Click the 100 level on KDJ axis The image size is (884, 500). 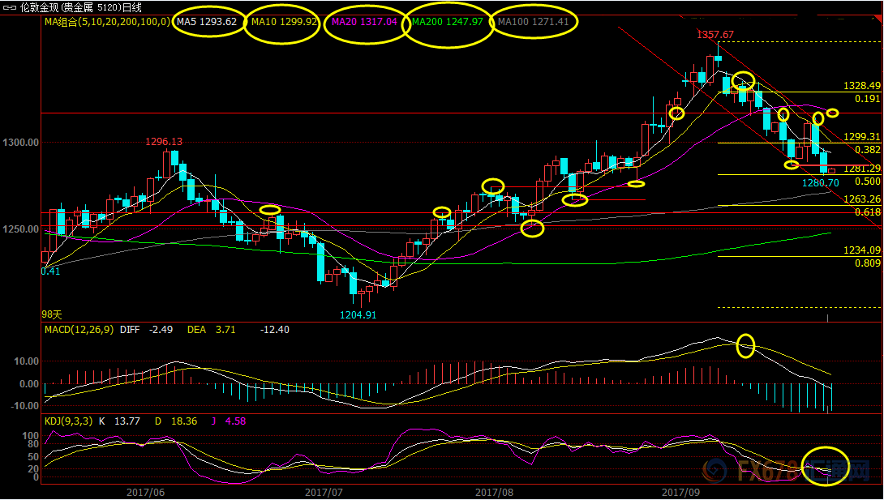[x=32, y=436]
